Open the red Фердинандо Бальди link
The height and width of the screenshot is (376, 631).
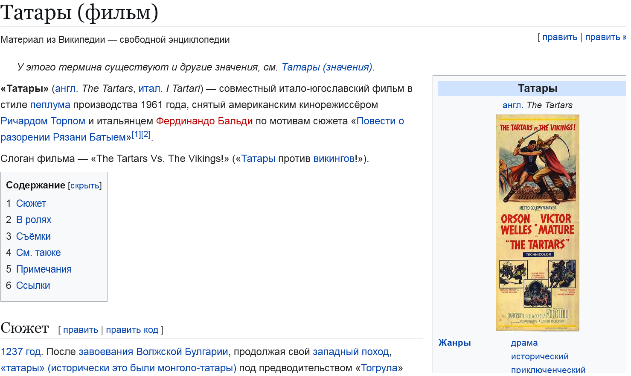(204, 121)
